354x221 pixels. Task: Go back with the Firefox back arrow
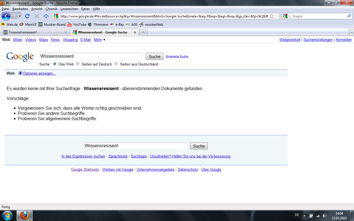(x=6, y=16)
